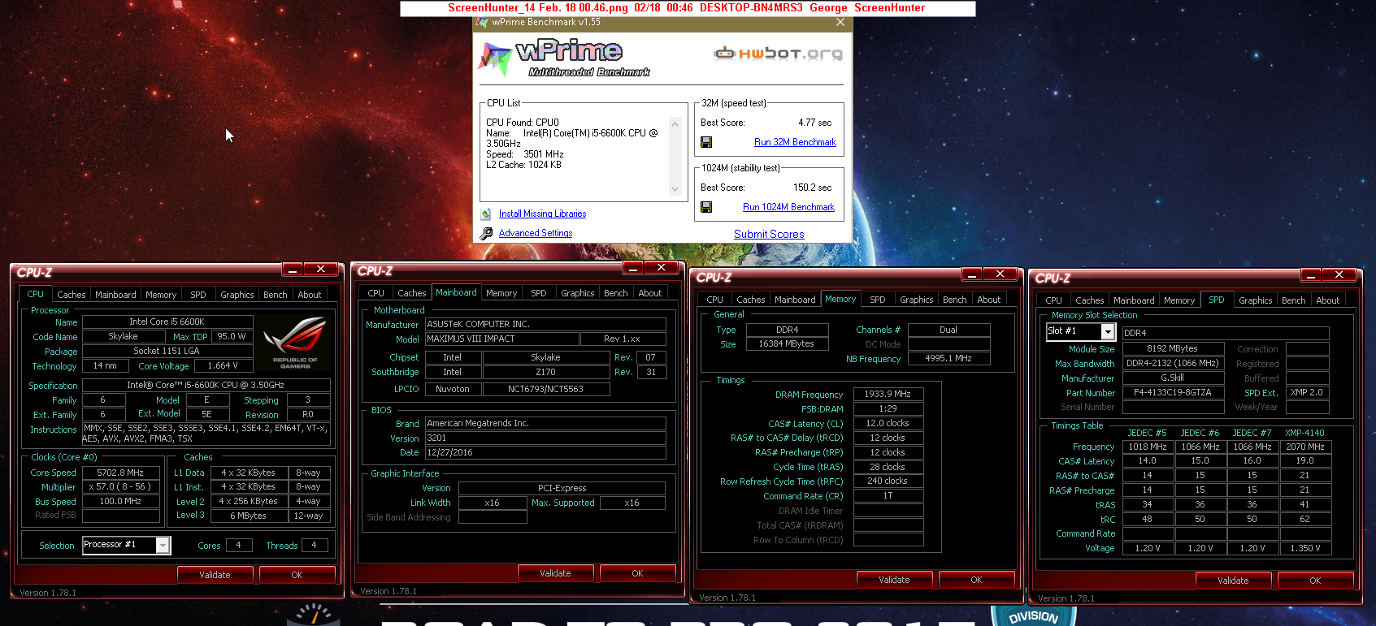The height and width of the screenshot is (626, 1376).
Task: Open the Submit Scores link
Action: tap(769, 234)
